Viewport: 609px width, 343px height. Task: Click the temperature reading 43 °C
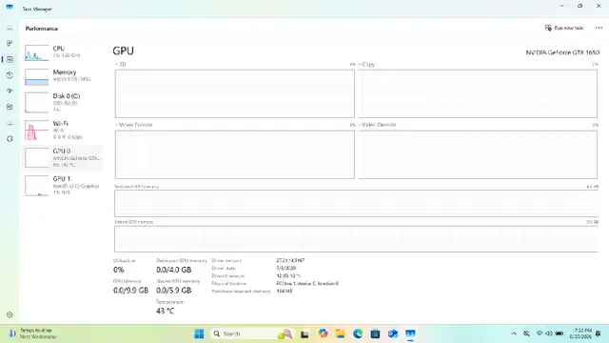pyautogui.click(x=165, y=312)
